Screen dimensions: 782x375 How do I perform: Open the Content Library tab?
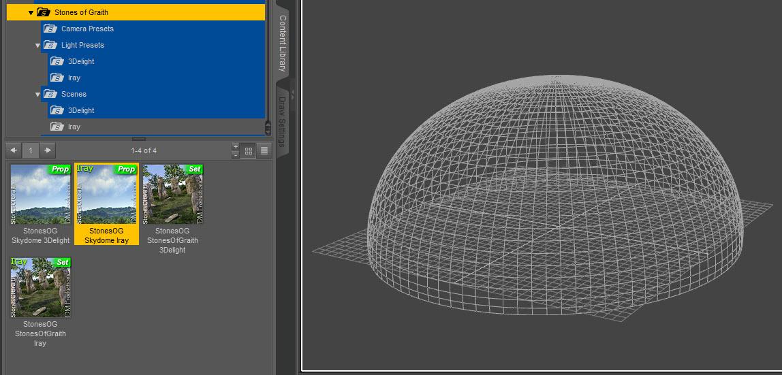[x=282, y=44]
